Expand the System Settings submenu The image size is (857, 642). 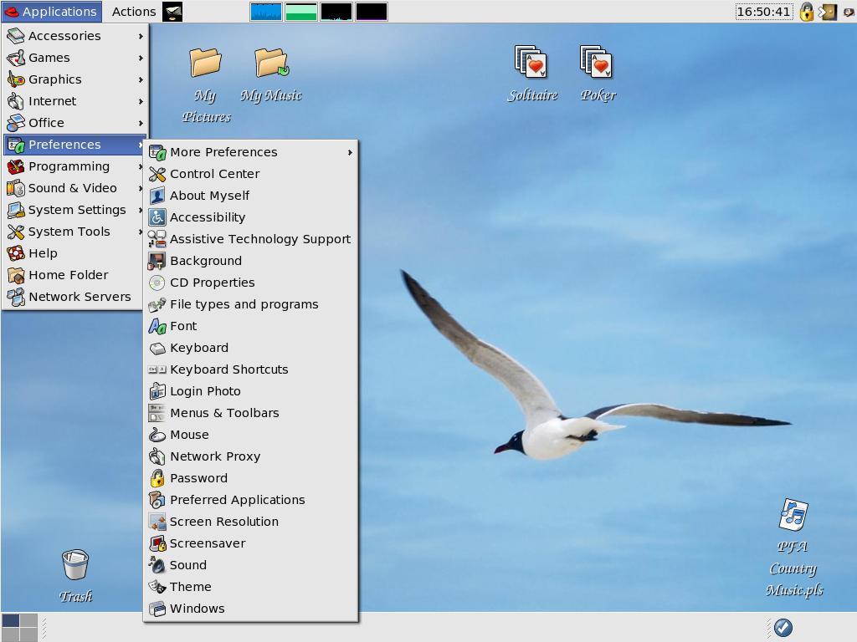[74, 210]
